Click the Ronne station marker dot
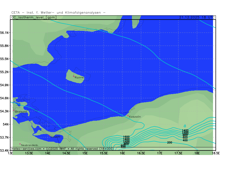This screenshot has width=226, height=170. pos(74,76)
